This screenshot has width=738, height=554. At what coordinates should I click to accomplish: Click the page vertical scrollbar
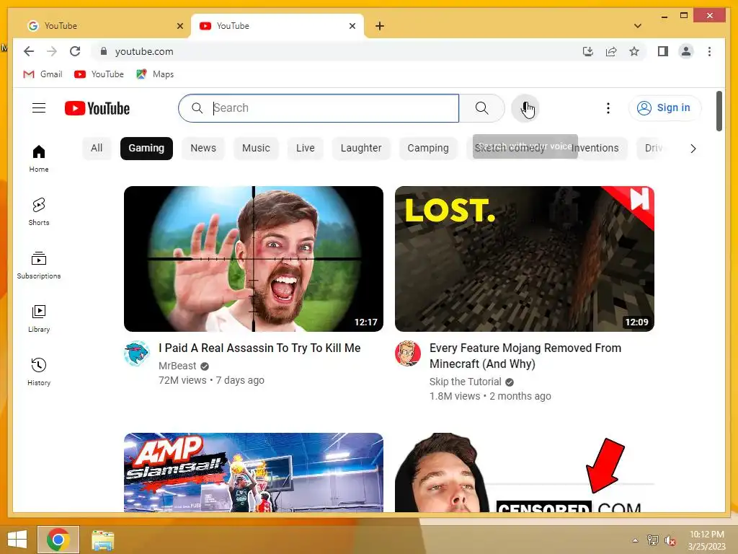(x=719, y=111)
